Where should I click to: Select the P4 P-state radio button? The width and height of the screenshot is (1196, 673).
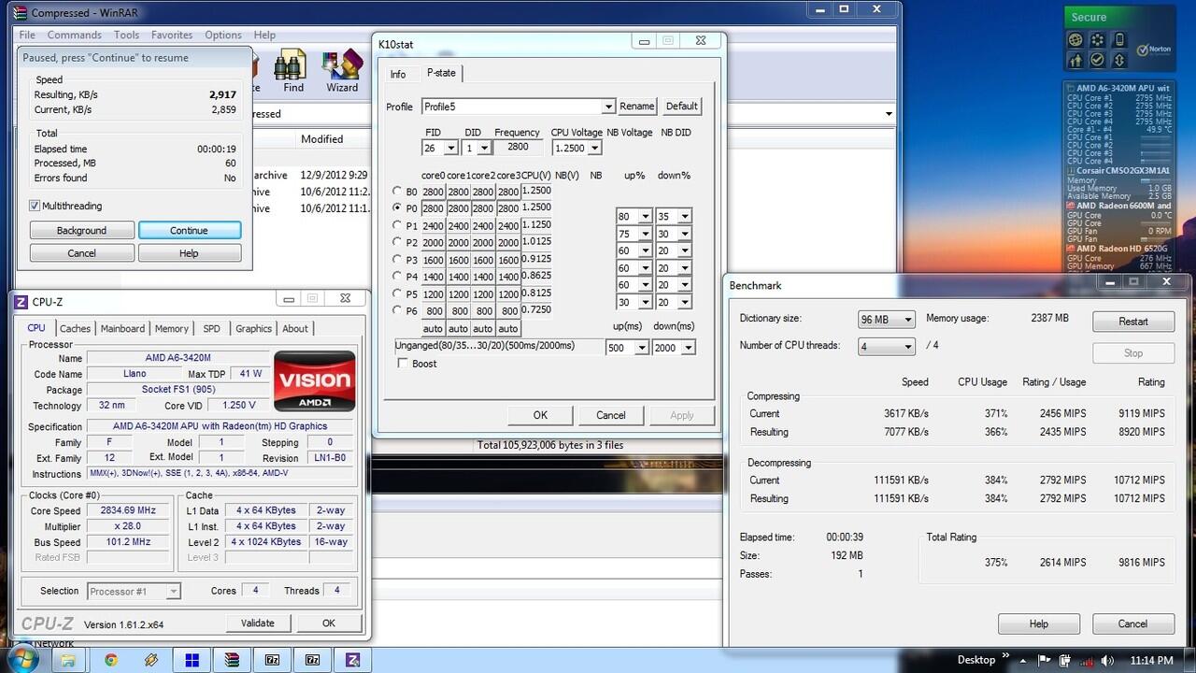click(397, 277)
